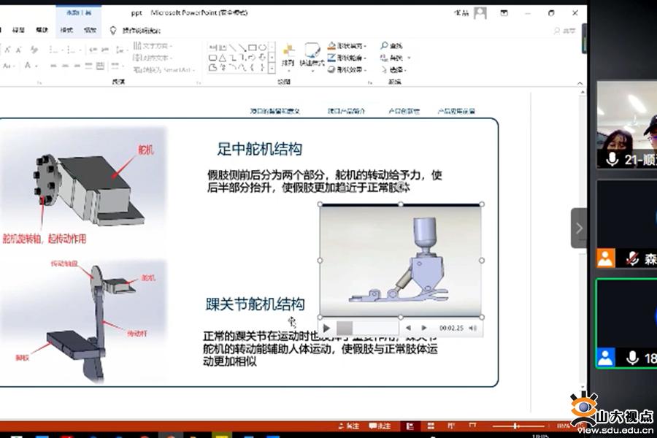The image size is (657, 438).
Task: Toggle microphone of muted participant 森
Action: coord(632,258)
